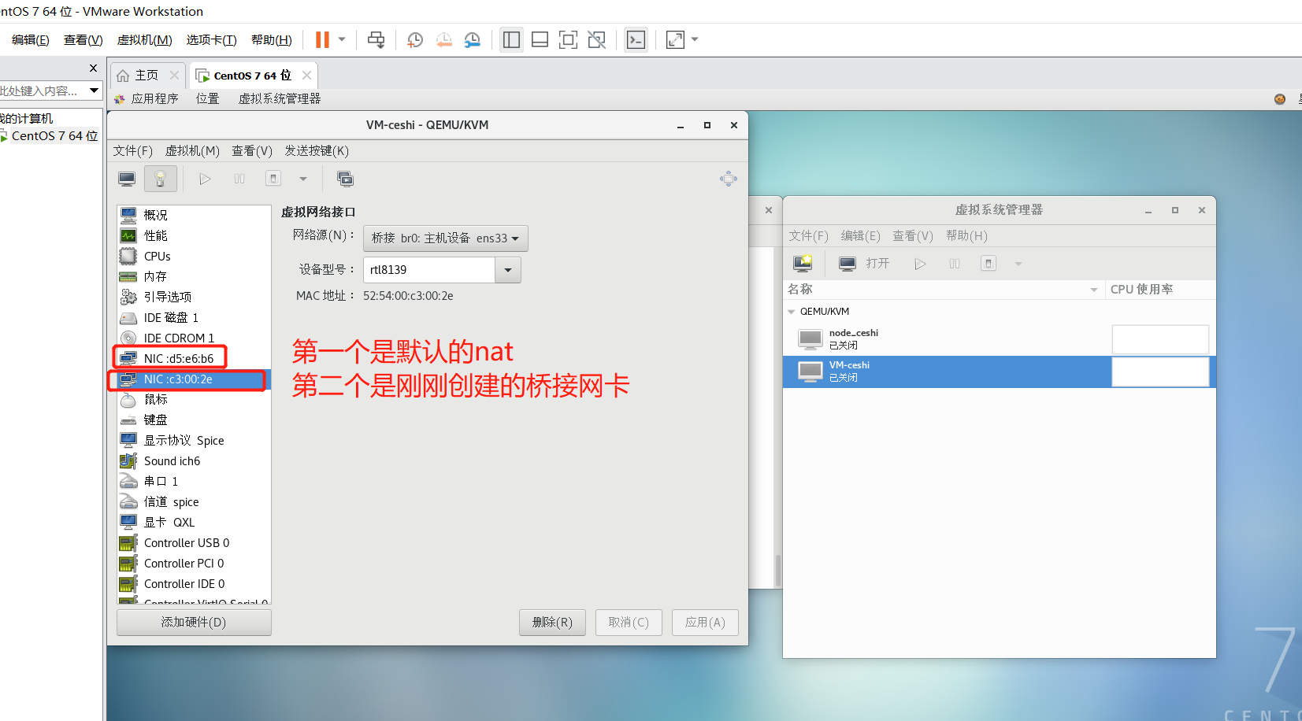Select IDE CDROM 1 in hardware list
This screenshot has height=721, width=1302.
pyautogui.click(x=194, y=338)
